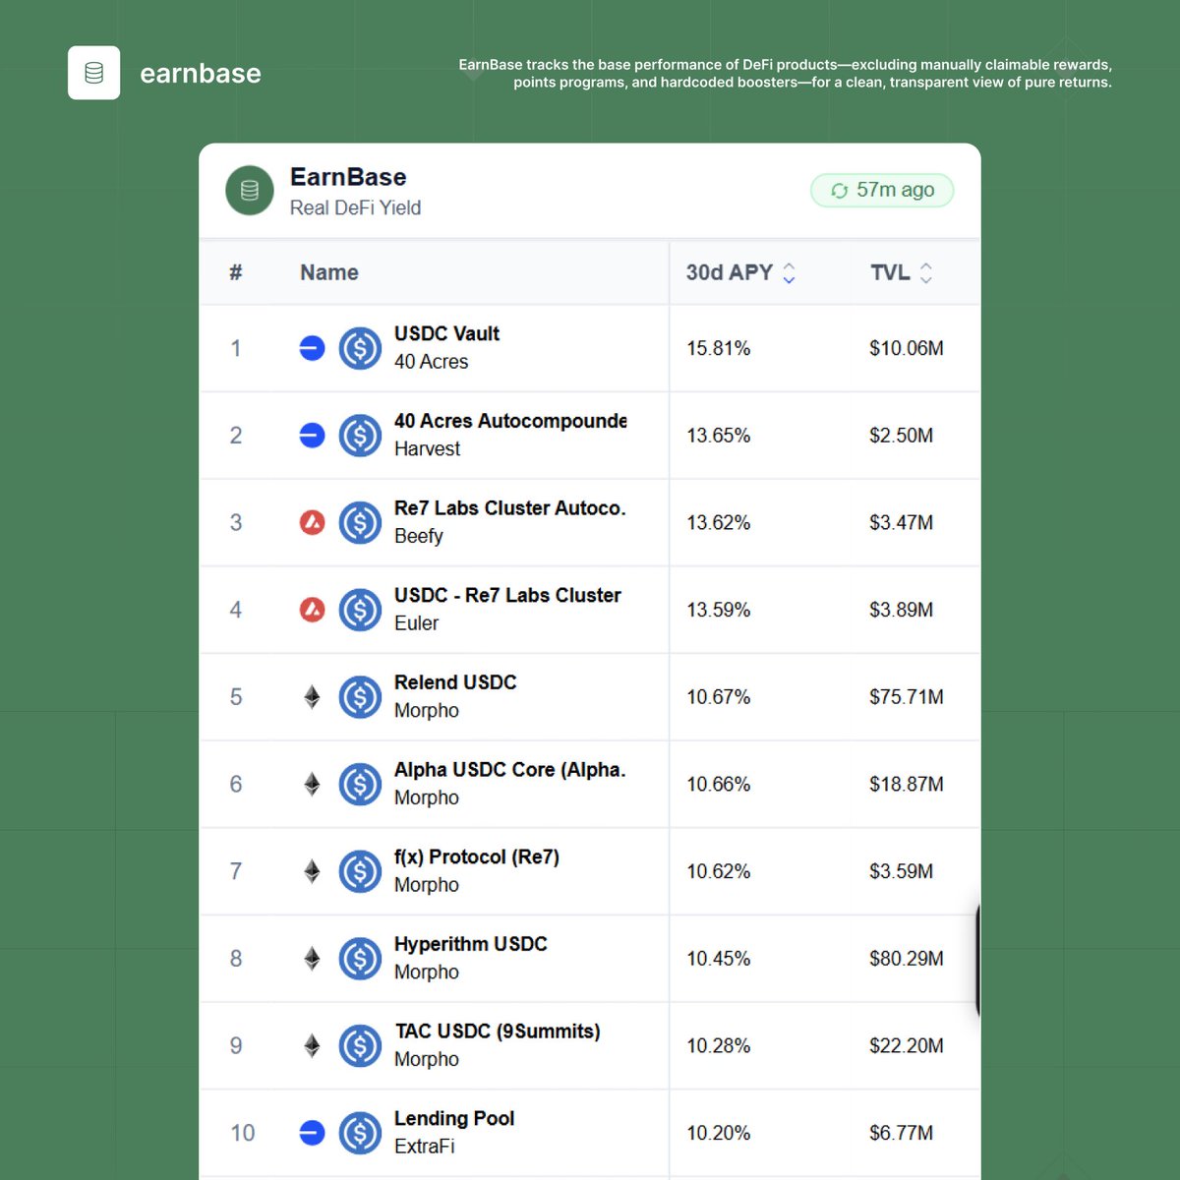This screenshot has width=1180, height=1180.
Task: Click the 10.62% APY value
Action: 719,871
